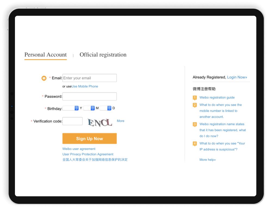This screenshot has height=208, width=268.
Task: Click numbered badge 2 in help list
Action: click(195, 105)
